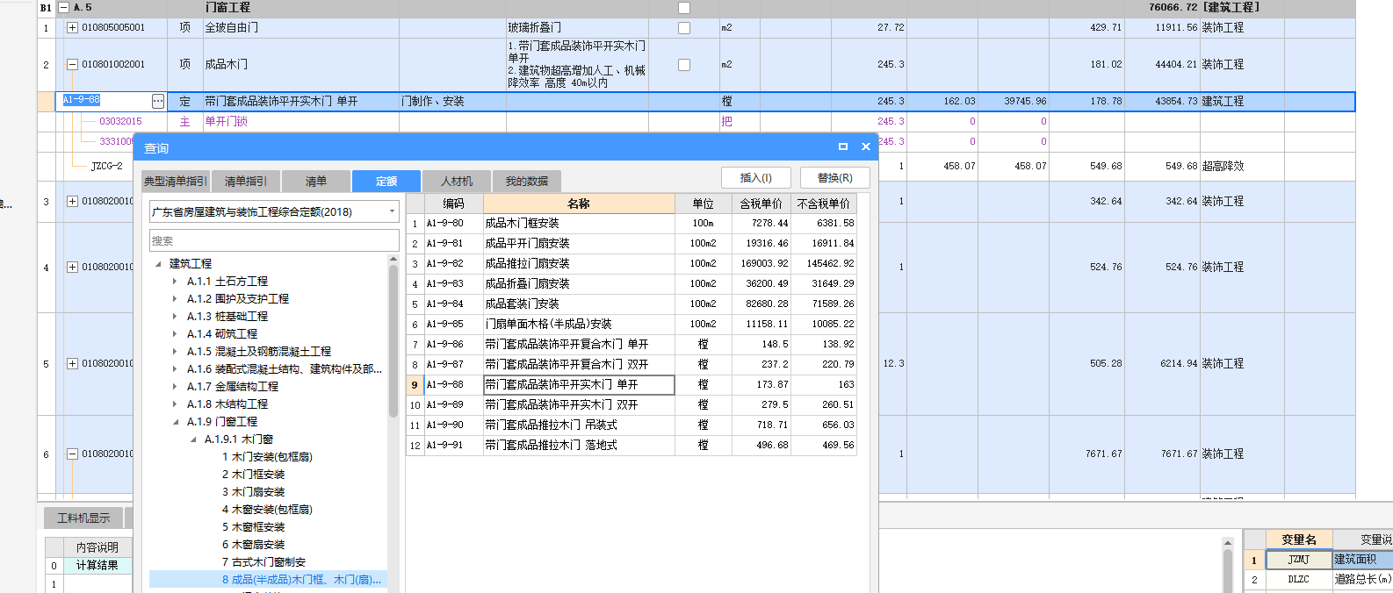Select tree item 4 木窗安装(包框扇)
Screen dimensions: 1393x593
click(267, 510)
